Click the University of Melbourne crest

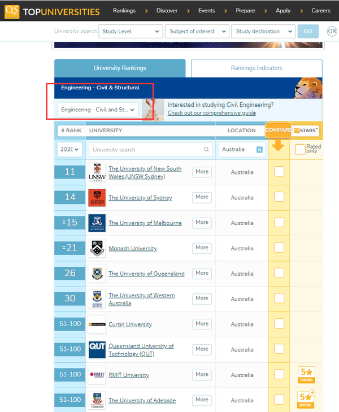tap(97, 223)
